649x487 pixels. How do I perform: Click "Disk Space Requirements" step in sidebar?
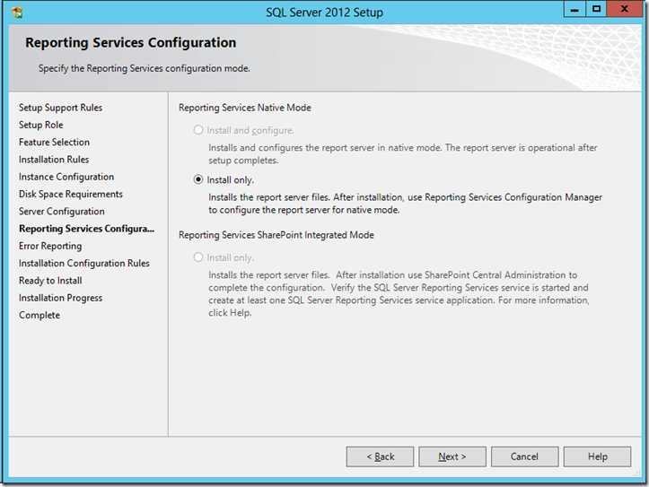[71, 195]
